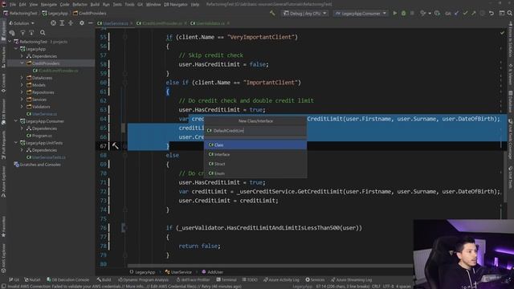Viewport: 514px width, 289px height.
Task: Click the Rollback undo arrow icon
Action: click(492, 13)
